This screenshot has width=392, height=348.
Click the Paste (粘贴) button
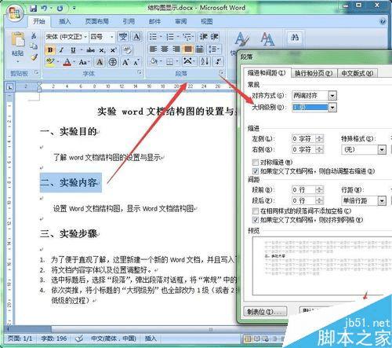coord(17,47)
